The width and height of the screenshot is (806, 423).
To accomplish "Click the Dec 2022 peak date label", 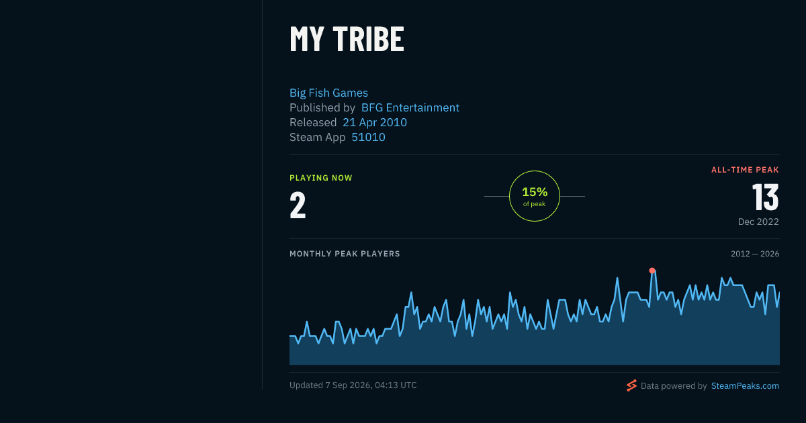I will point(758,222).
